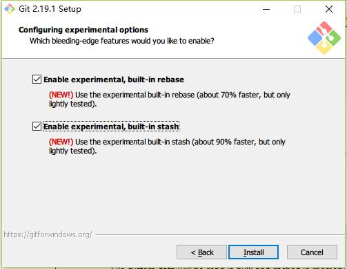Viewport: 347px width, 269px height.
Task: Click the 'Configuring experimental options' heading
Action: [x=83, y=30]
